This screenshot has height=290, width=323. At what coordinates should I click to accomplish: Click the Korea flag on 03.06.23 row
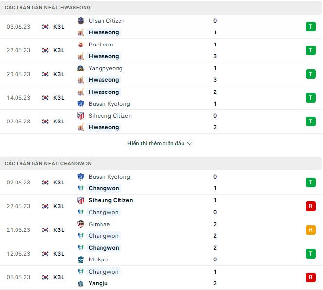(45, 27)
